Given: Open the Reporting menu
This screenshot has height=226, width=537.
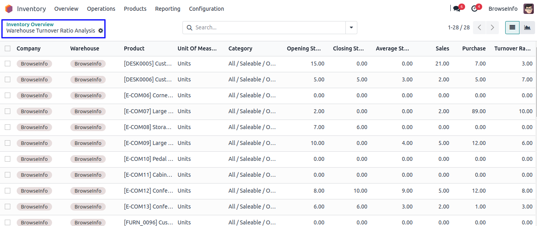Looking at the screenshot, I should (167, 9).
